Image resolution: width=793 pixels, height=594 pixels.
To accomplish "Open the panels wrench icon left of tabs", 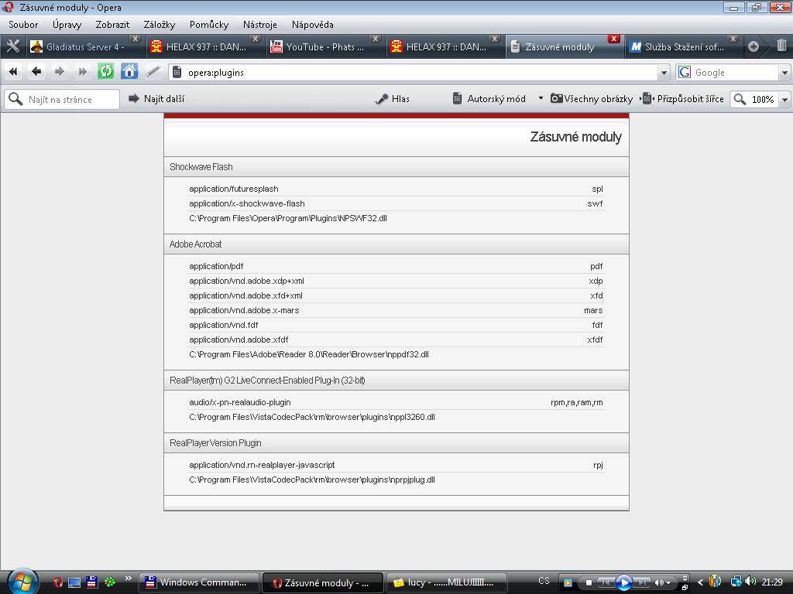I will [x=12, y=46].
